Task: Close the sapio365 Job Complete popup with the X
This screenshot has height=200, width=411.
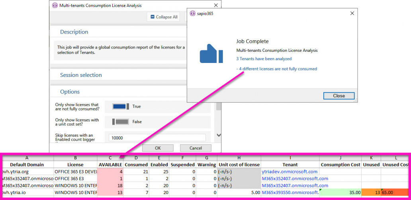Action: [352, 14]
